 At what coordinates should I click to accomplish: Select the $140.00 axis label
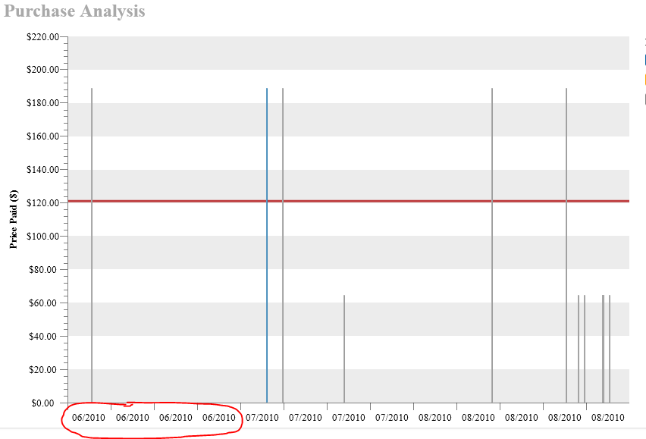43,170
